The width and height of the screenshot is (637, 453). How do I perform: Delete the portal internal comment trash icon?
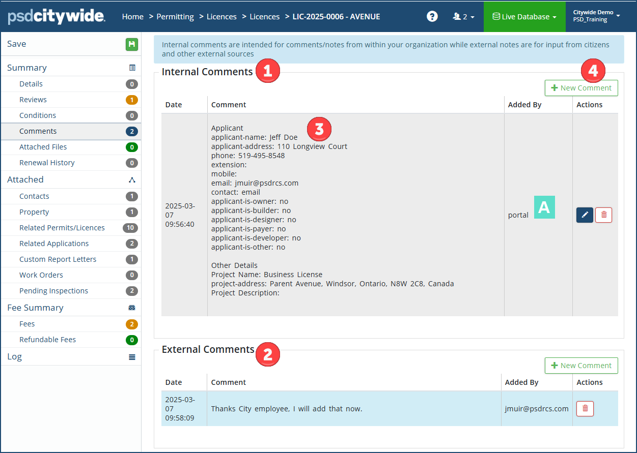(604, 215)
